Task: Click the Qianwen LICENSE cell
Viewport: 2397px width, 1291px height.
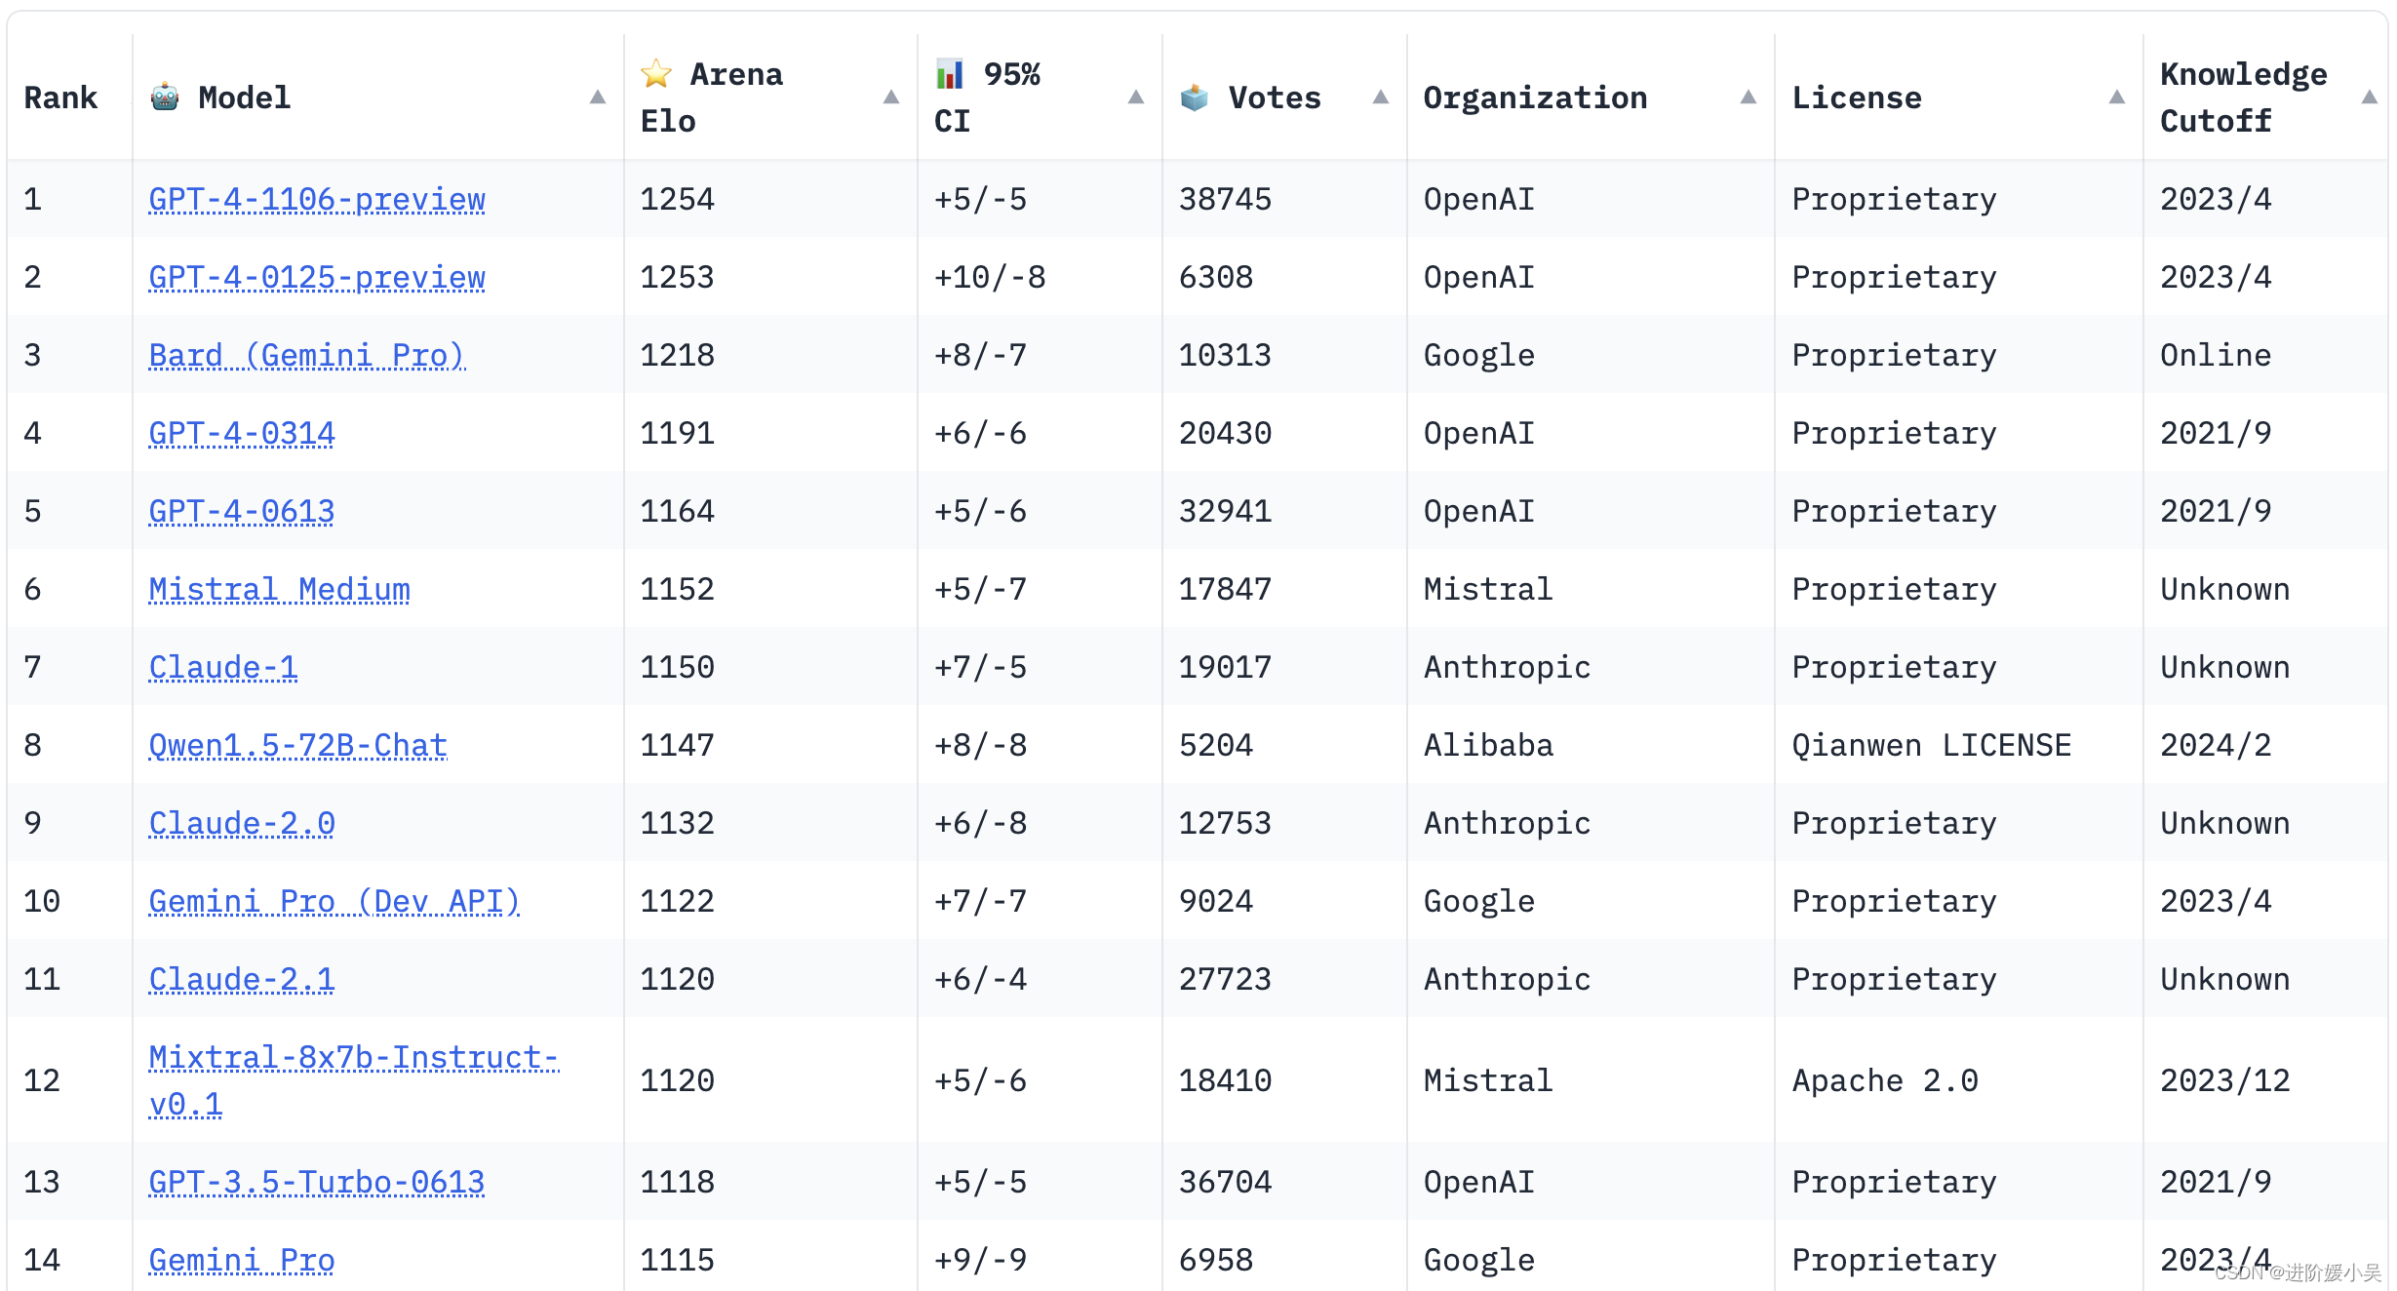Action: click(x=1932, y=745)
